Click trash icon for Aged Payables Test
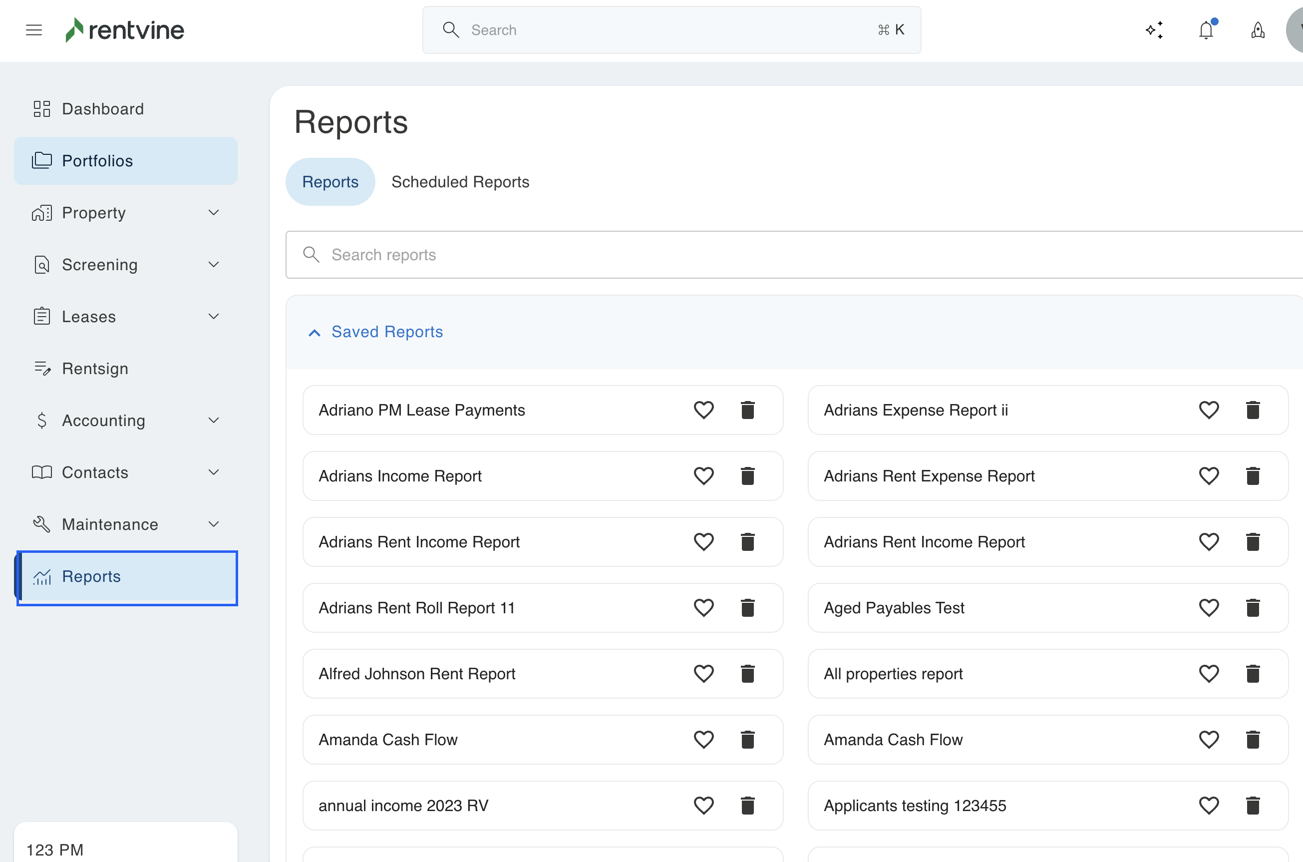 (x=1253, y=608)
